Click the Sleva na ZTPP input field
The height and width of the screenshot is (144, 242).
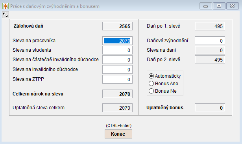pos(117,79)
